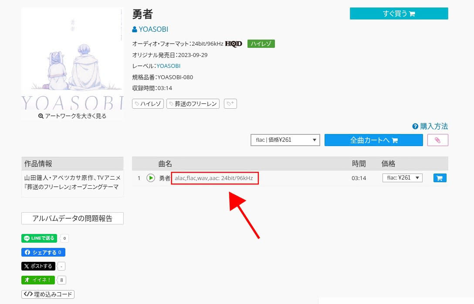Add track 勇者 to cart icon
This screenshot has width=474, height=304.
click(440, 178)
